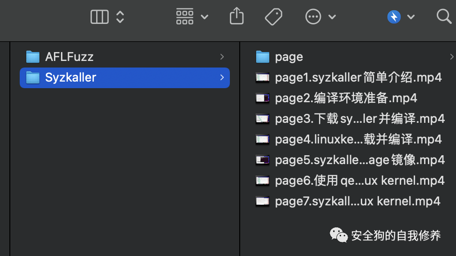Expand AFLFuzz folder via its chevron
This screenshot has width=456, height=256.
(x=222, y=57)
